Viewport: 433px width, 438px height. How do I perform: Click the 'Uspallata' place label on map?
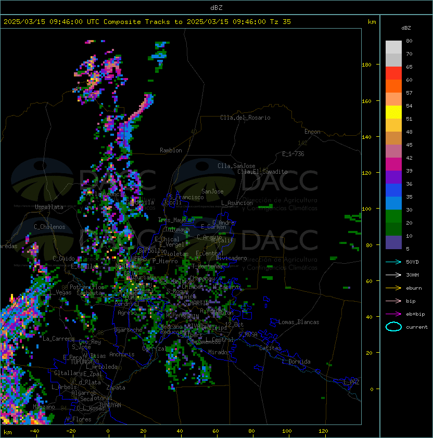tap(49, 207)
